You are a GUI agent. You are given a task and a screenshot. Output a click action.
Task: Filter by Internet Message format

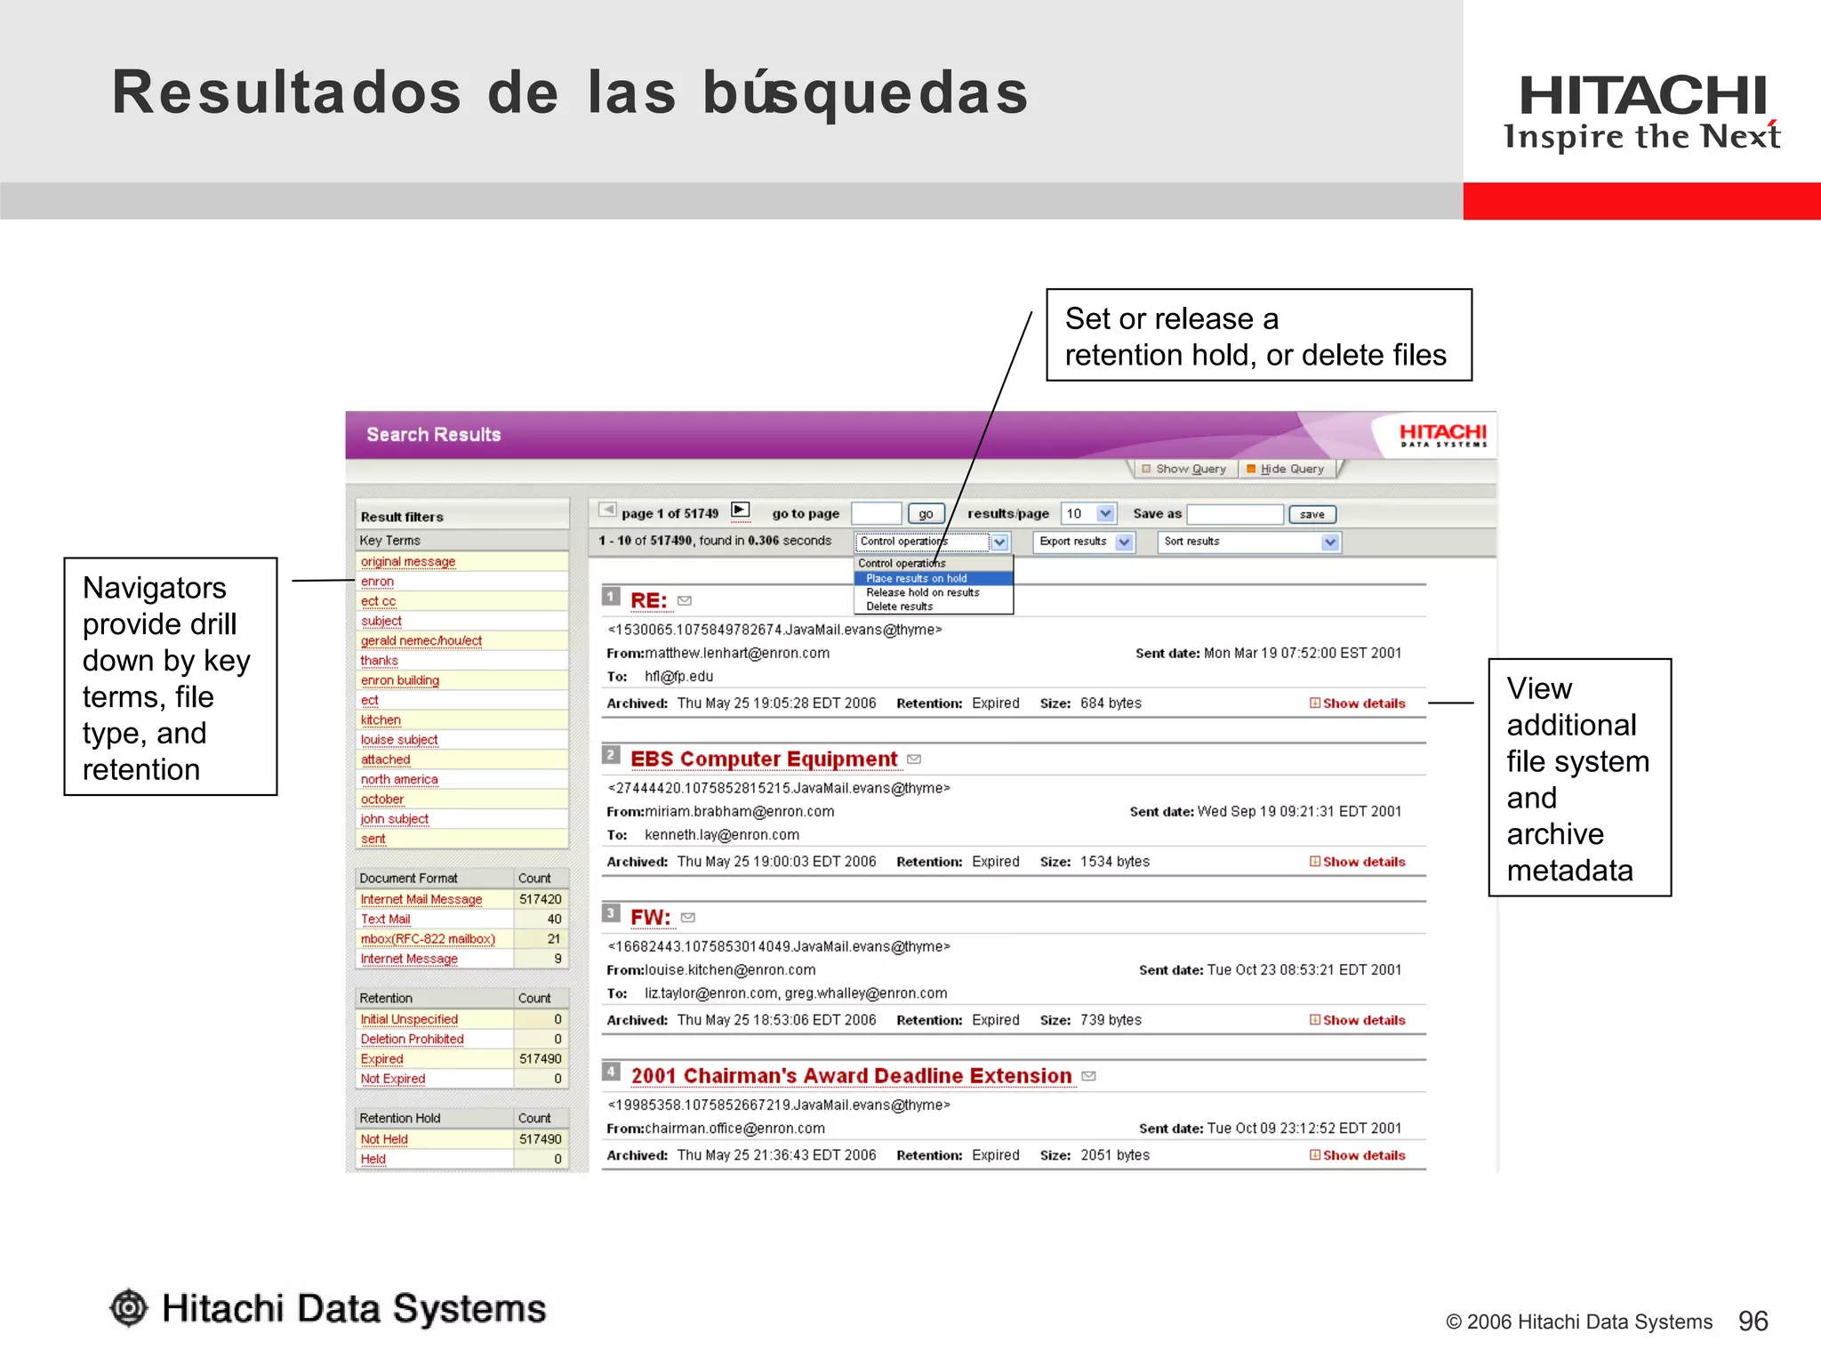409,959
